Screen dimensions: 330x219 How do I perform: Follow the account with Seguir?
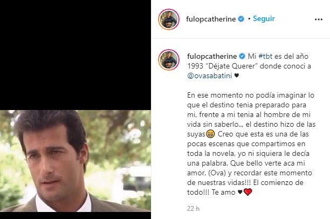click(x=264, y=18)
